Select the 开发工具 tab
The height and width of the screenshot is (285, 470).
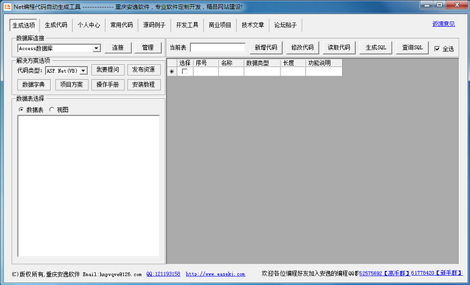click(187, 25)
